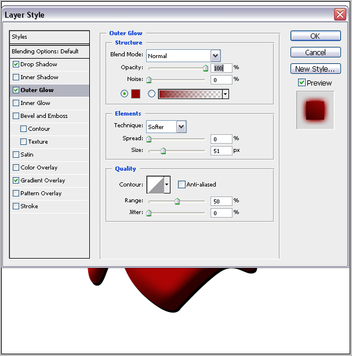Enable the Color Overlay checkbox

(16, 168)
